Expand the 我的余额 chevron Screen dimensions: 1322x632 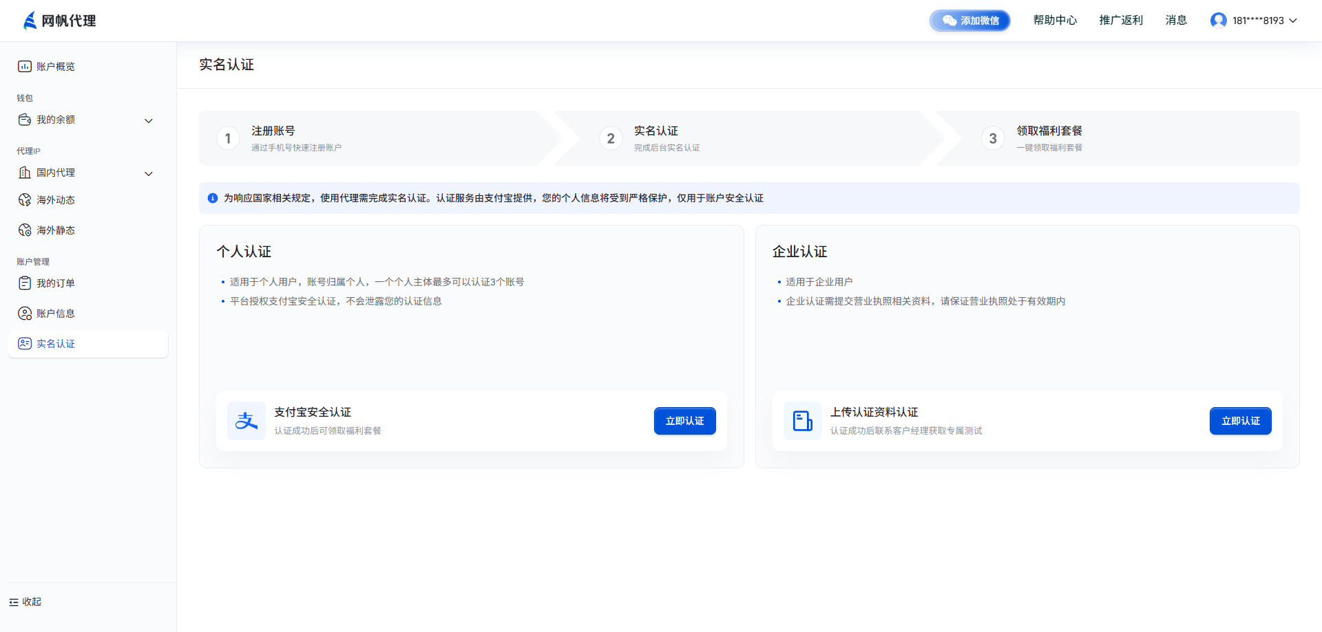click(149, 121)
